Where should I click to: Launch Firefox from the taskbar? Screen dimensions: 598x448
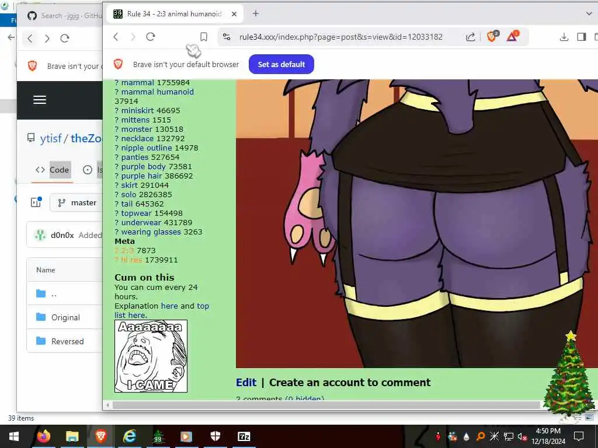[x=43, y=436]
